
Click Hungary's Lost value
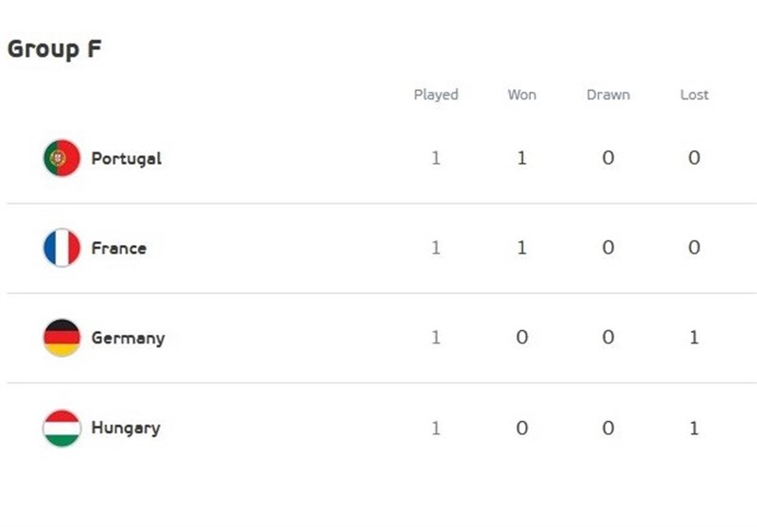coord(694,428)
